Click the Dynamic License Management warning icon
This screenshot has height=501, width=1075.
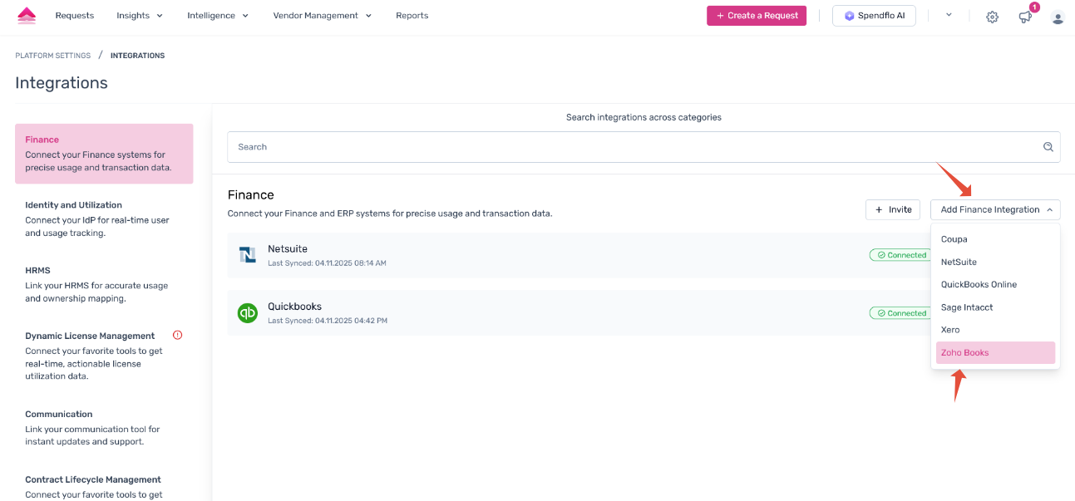pos(177,336)
